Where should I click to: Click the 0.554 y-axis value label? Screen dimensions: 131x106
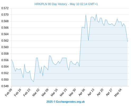pos(5,67)
